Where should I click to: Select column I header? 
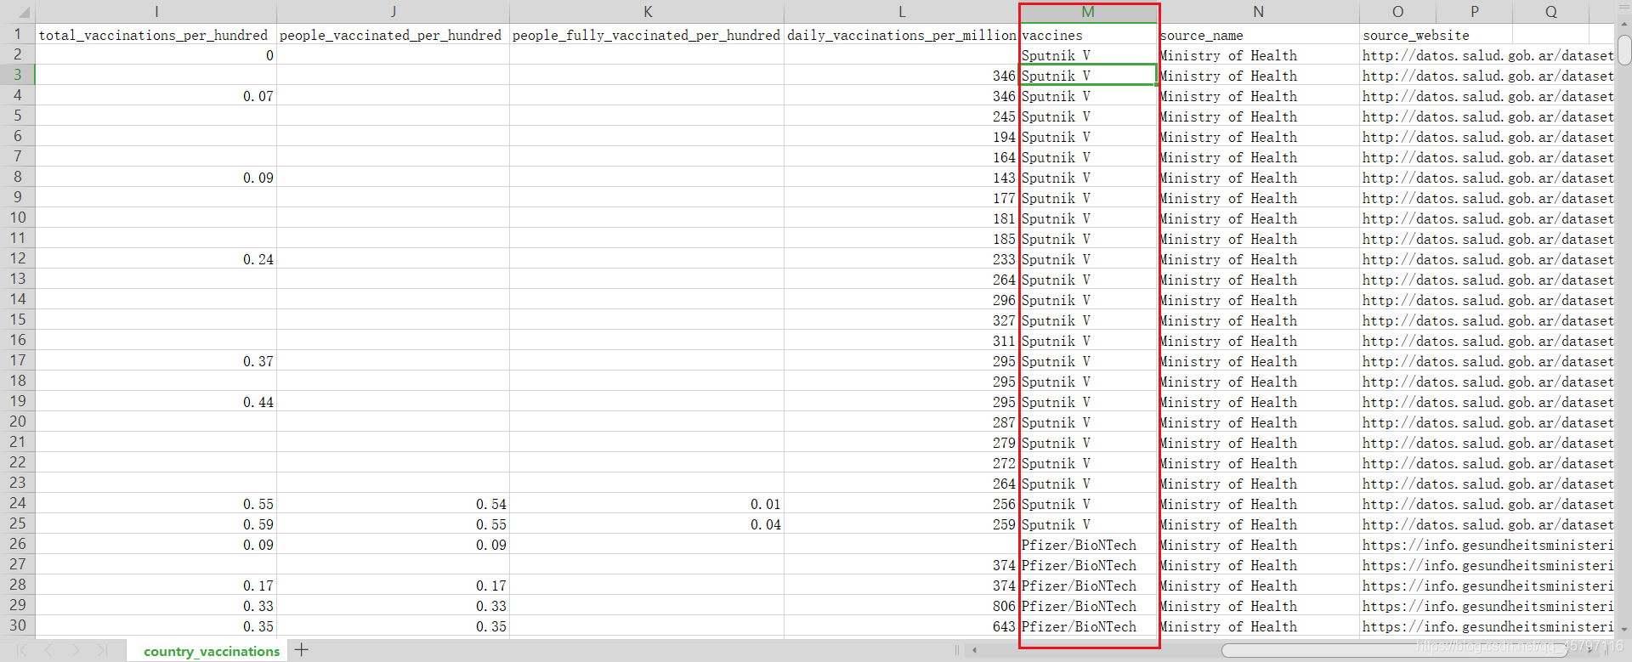point(156,12)
